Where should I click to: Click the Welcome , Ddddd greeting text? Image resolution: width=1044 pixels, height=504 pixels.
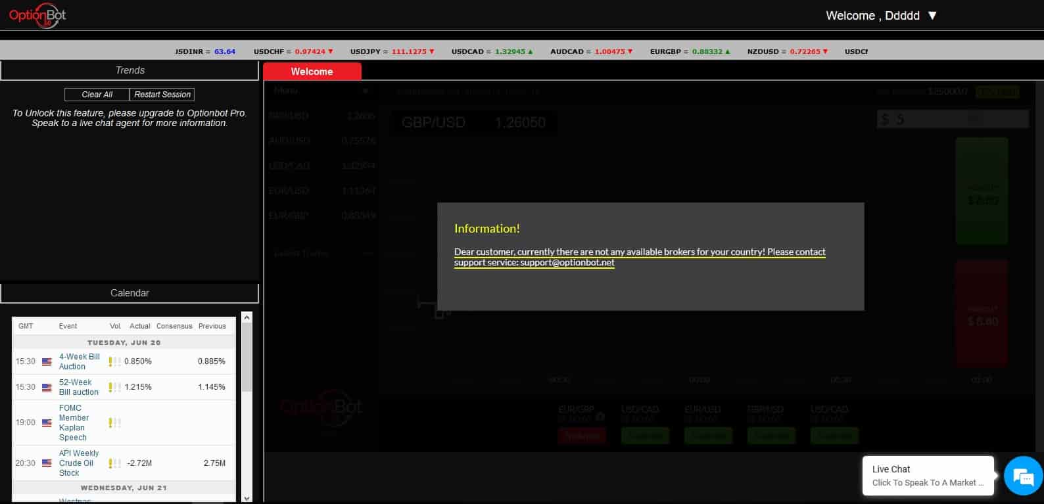point(872,16)
